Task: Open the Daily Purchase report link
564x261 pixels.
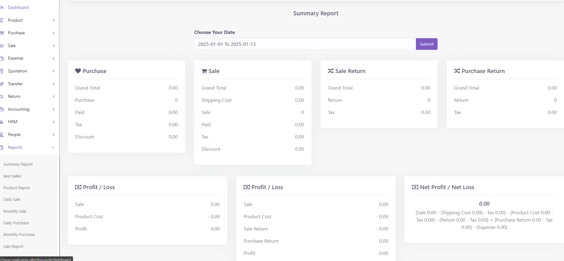Action: 16,223
